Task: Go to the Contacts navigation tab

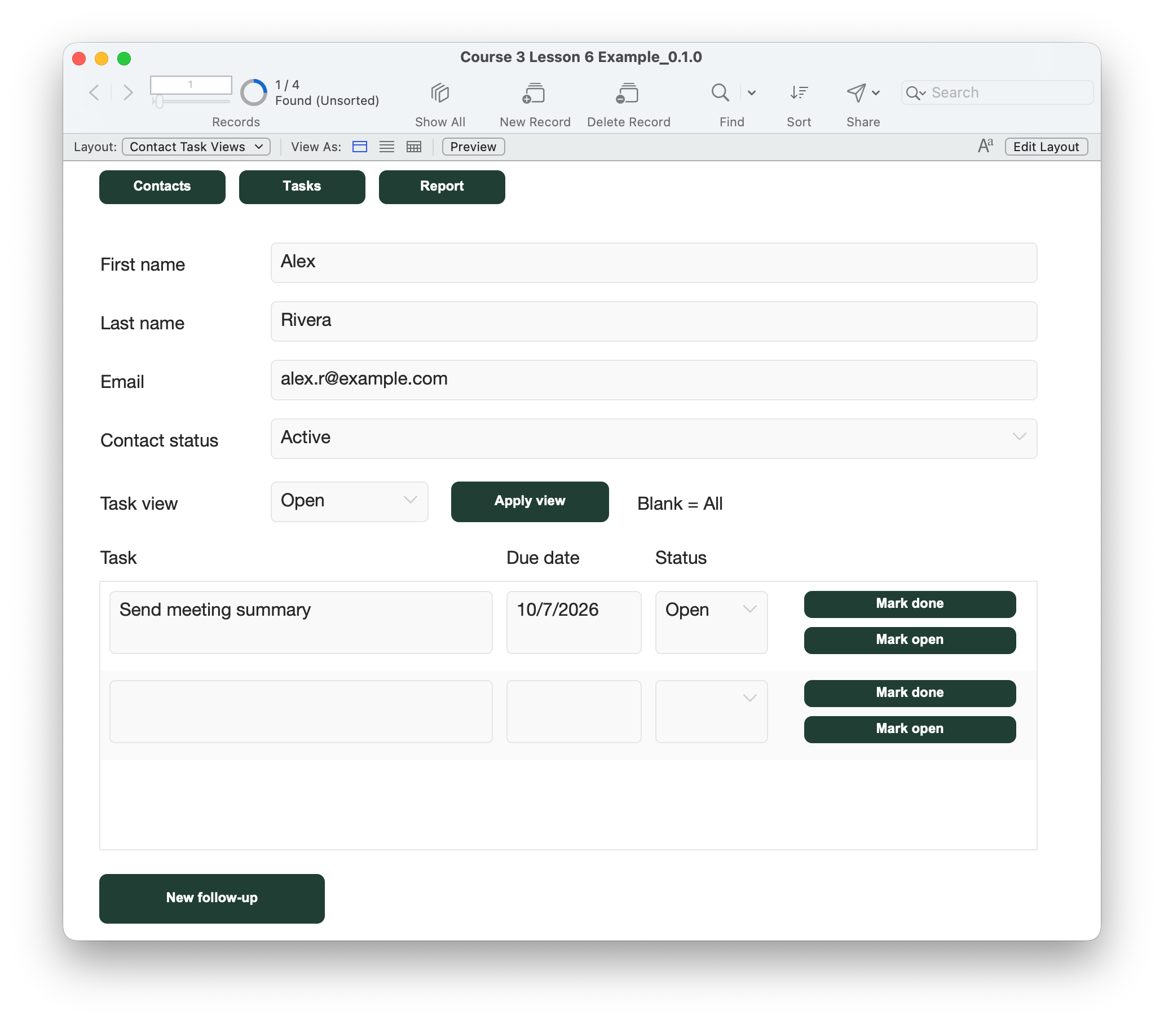Action: 162,186
